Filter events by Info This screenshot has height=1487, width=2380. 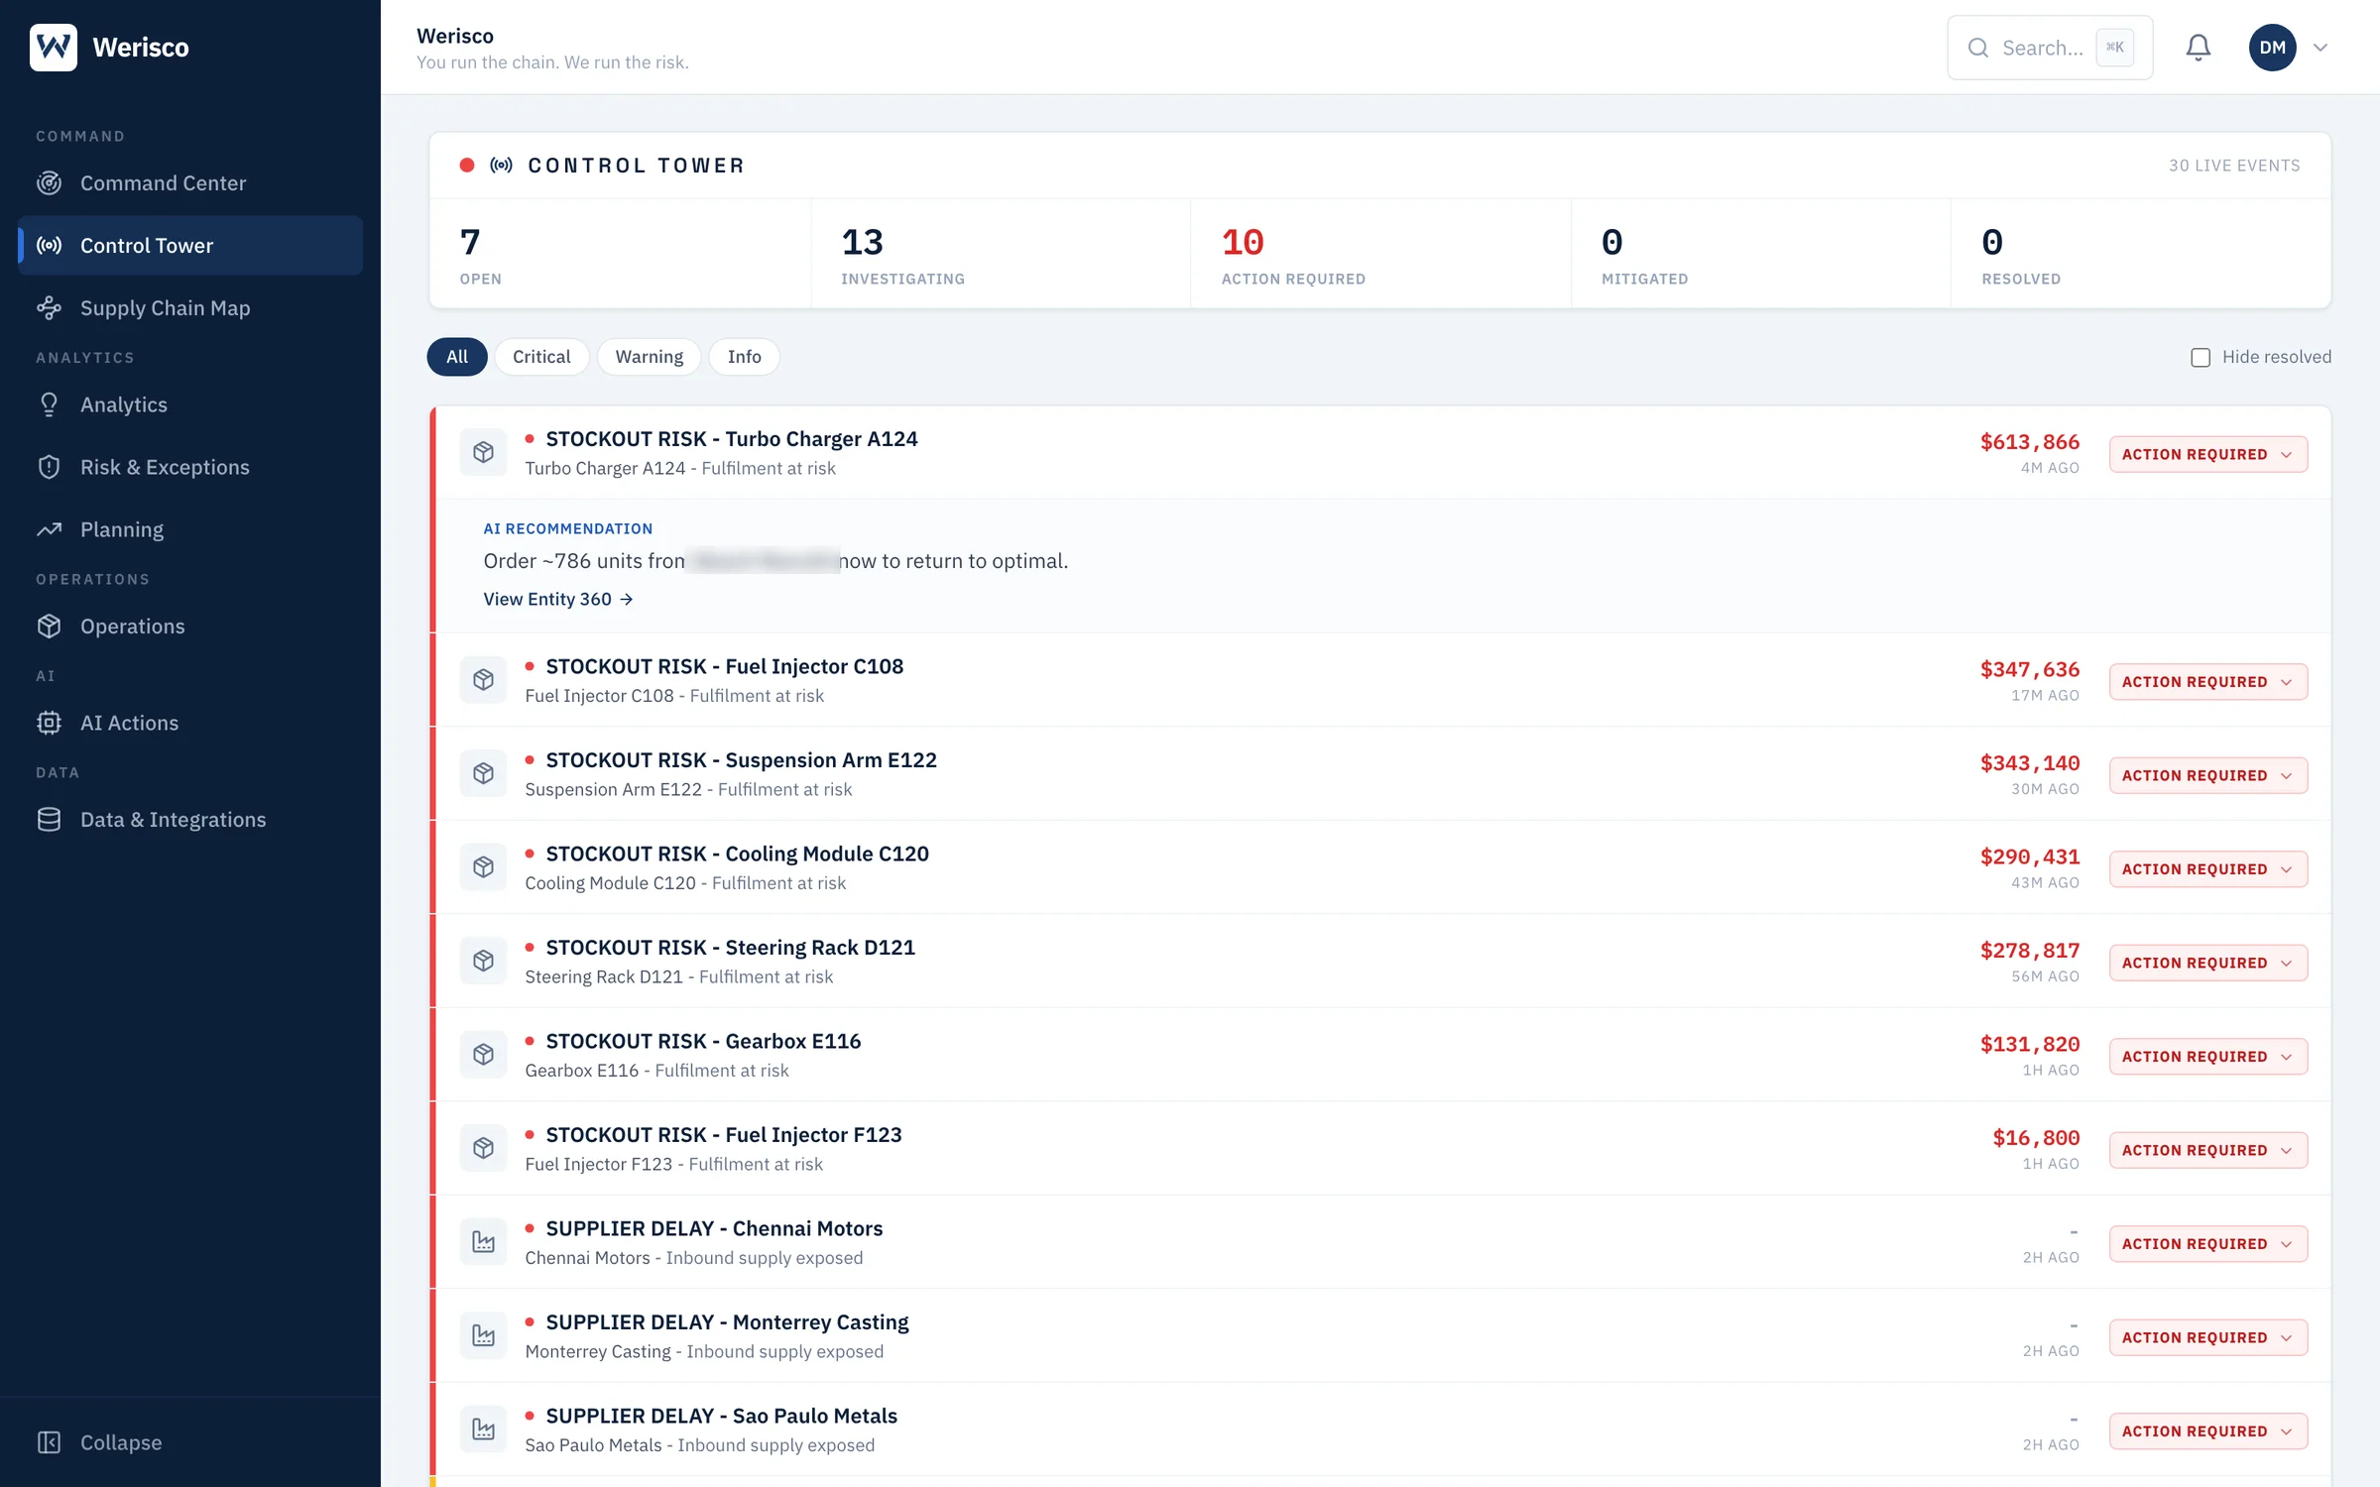point(744,357)
